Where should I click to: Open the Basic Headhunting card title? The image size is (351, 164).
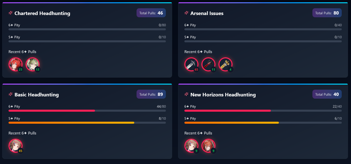coord(37,95)
